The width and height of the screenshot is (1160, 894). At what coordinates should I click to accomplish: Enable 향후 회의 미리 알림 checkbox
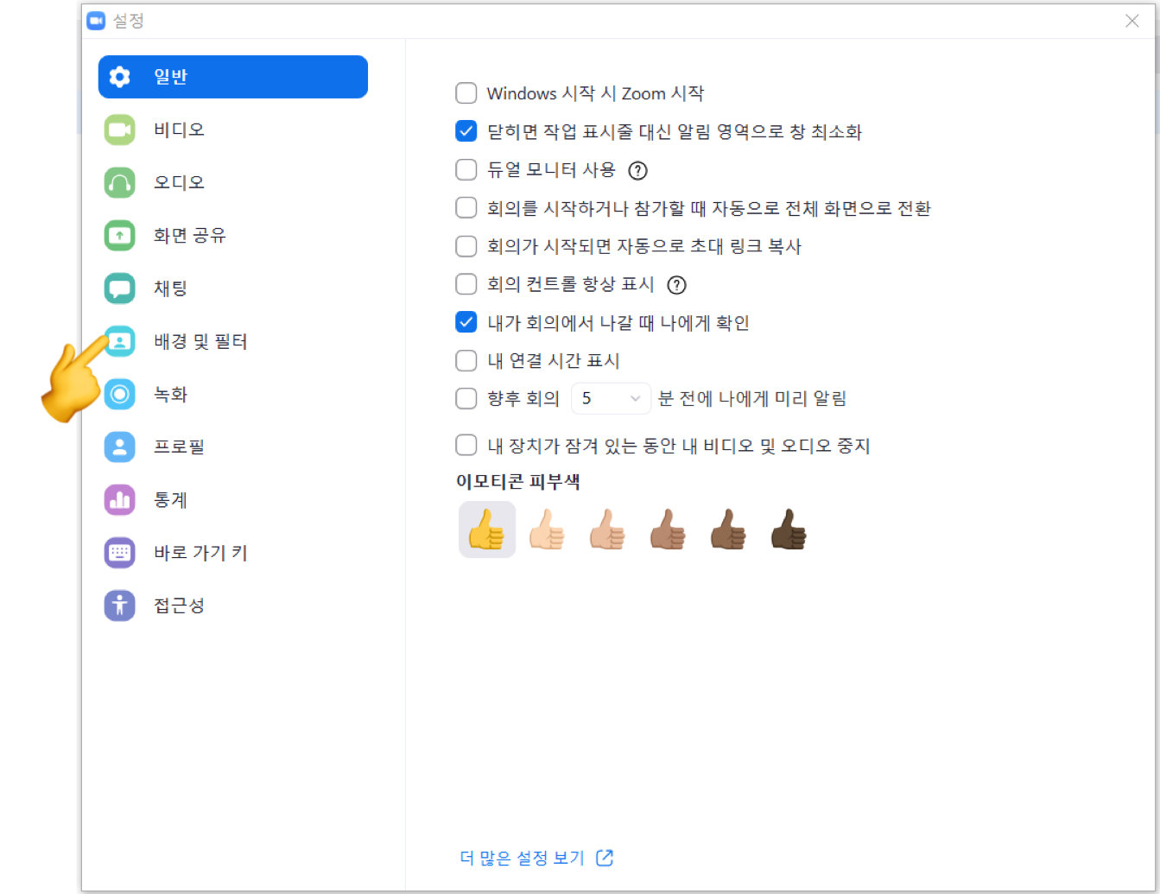466,398
